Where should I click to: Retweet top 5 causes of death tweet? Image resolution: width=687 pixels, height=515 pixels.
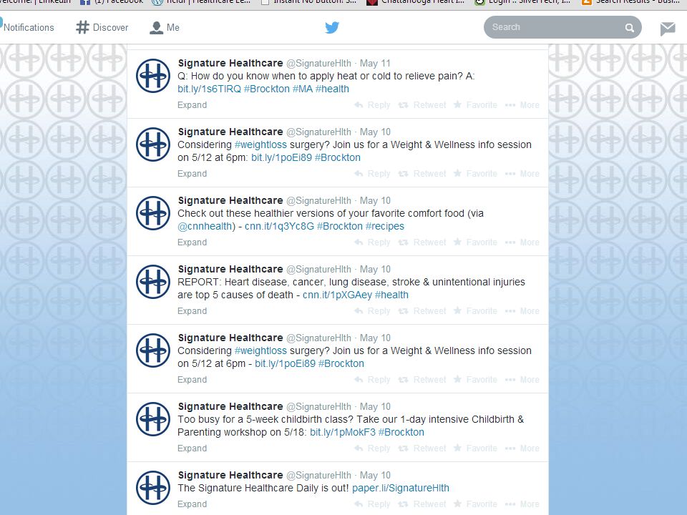[422, 311]
